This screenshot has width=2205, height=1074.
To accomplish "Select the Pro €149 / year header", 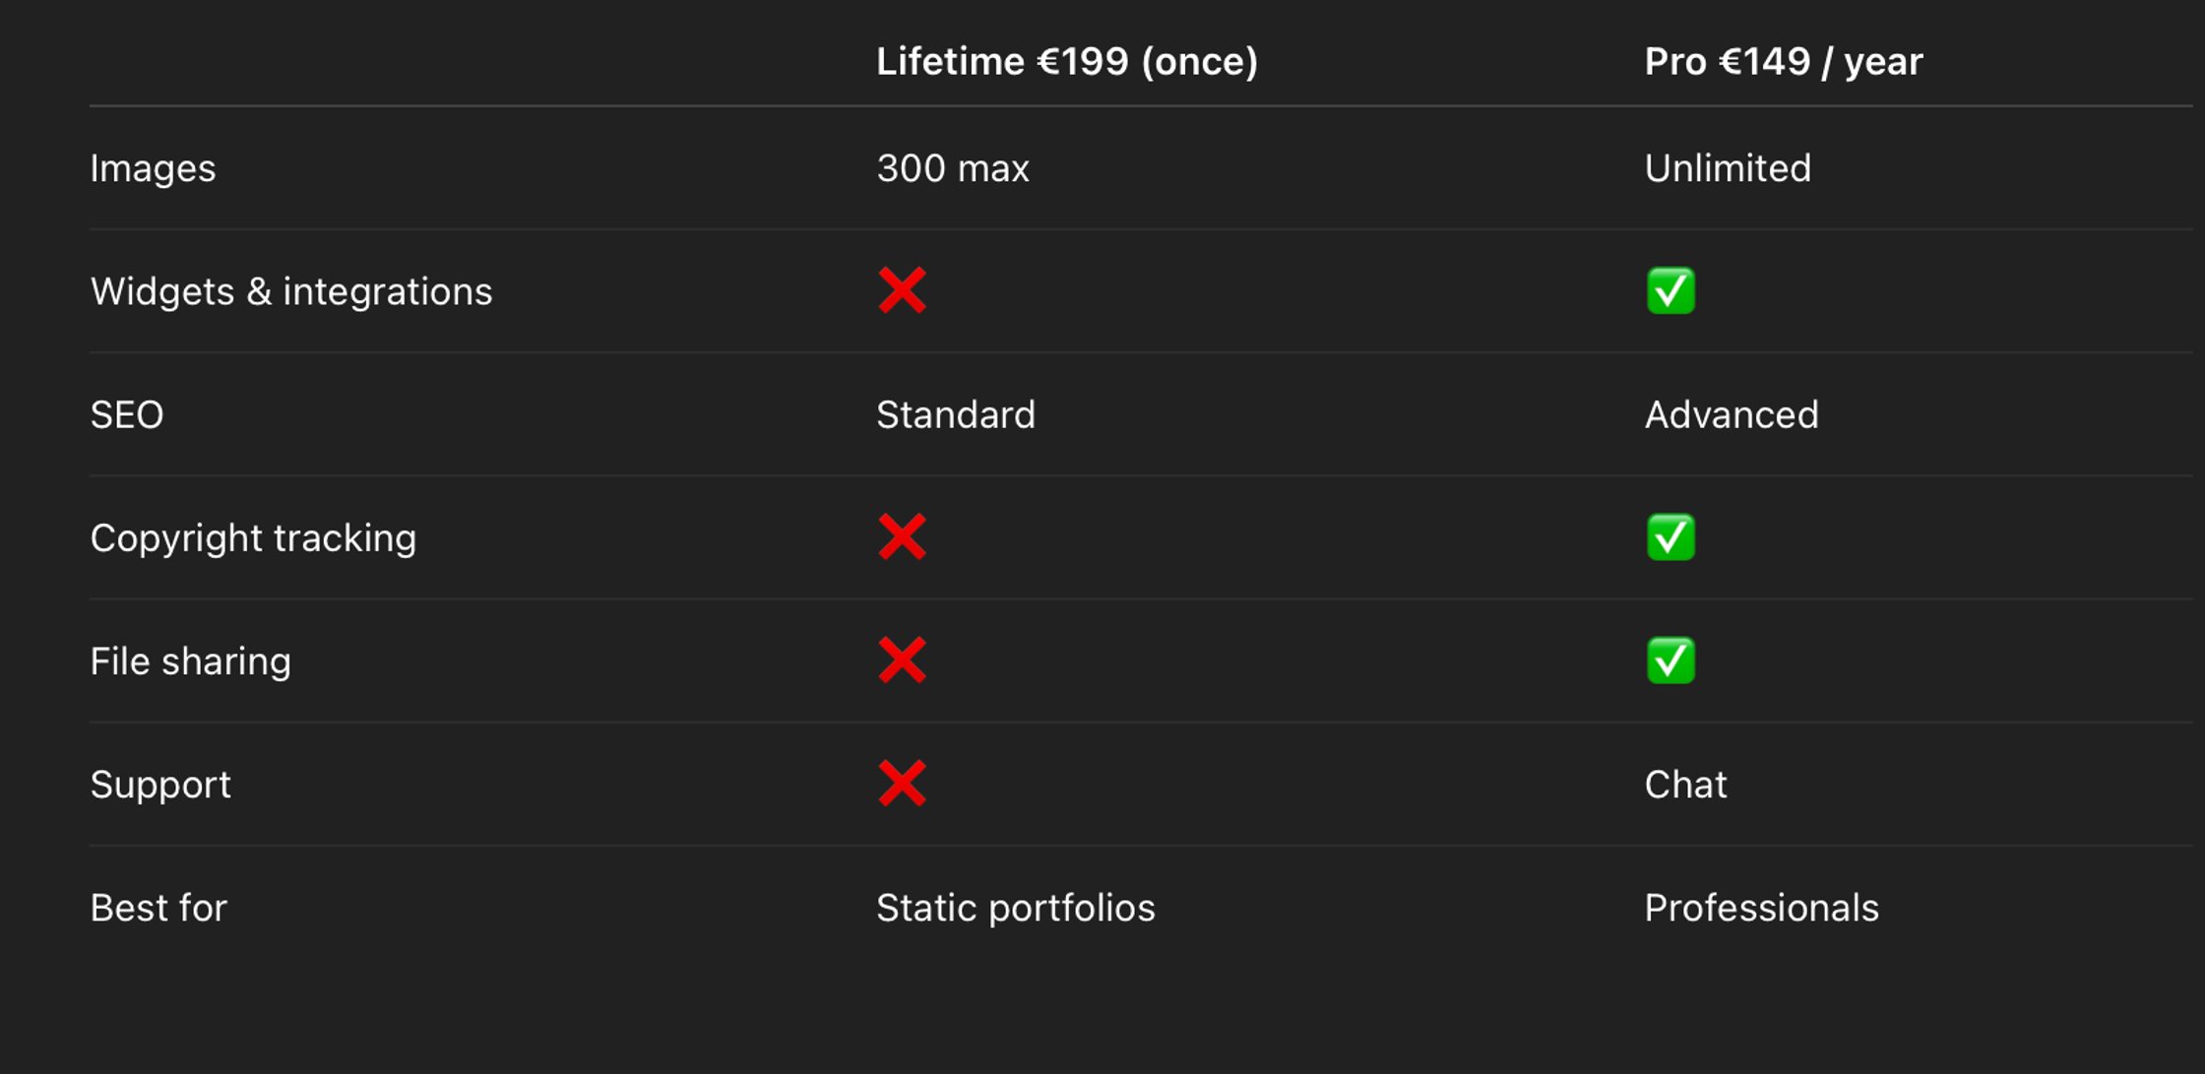I will [1783, 62].
